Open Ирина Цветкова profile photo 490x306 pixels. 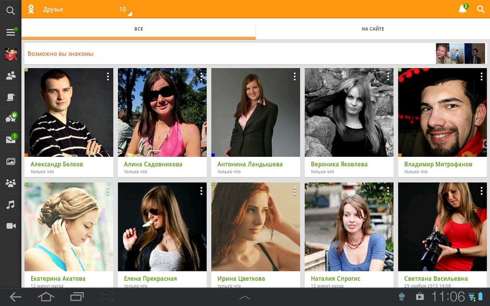256,227
